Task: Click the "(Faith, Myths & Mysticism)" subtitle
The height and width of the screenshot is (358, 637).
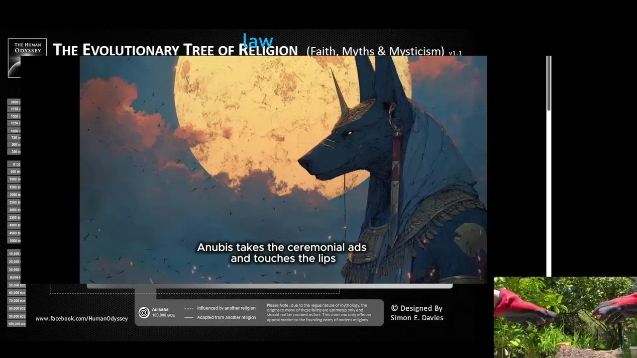Action: coord(375,51)
